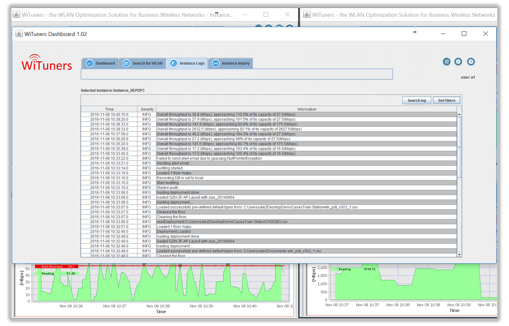Click Java icon in right background WiTuners window
Image resolution: width=509 pixels, height=326 pixels.
[307, 14]
